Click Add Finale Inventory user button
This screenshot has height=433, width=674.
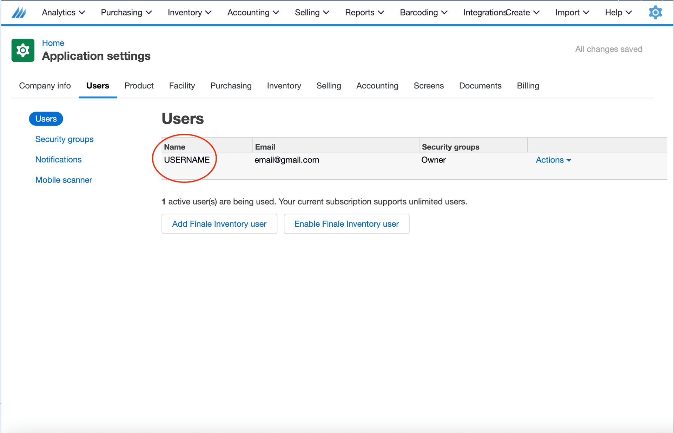(x=219, y=224)
